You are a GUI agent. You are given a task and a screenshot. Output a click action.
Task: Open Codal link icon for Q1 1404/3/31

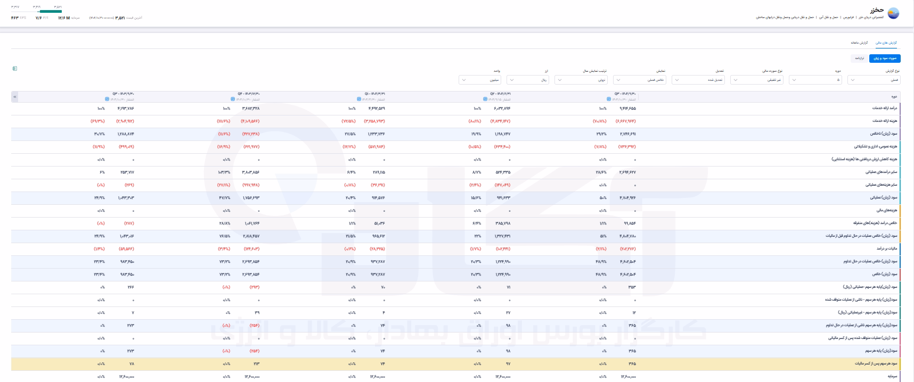(359, 99)
